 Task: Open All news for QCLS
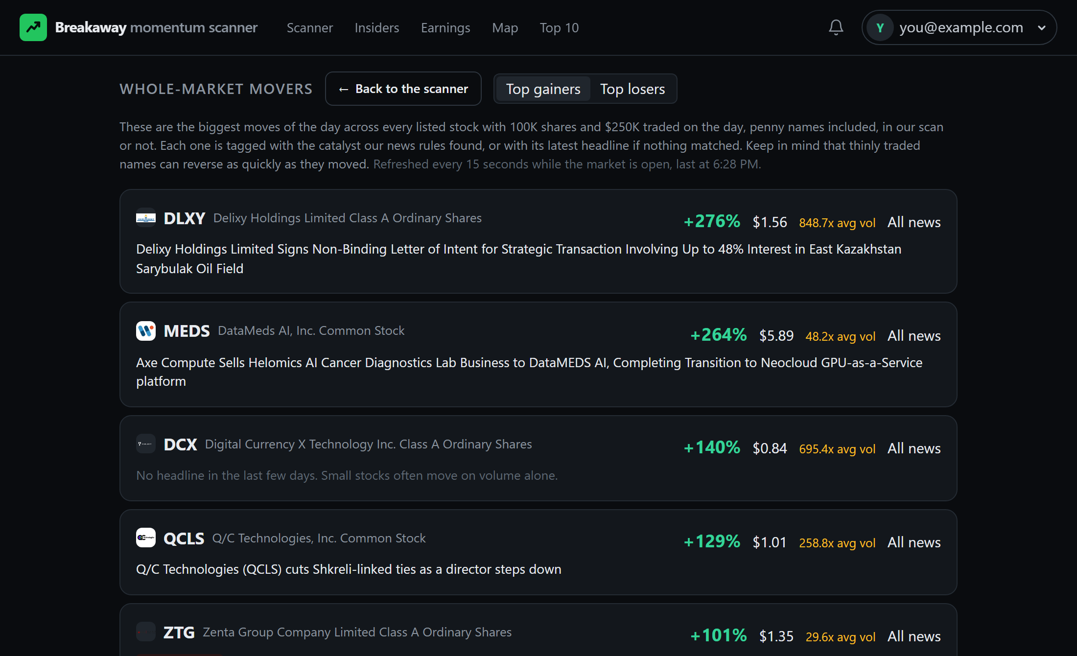[x=914, y=542]
